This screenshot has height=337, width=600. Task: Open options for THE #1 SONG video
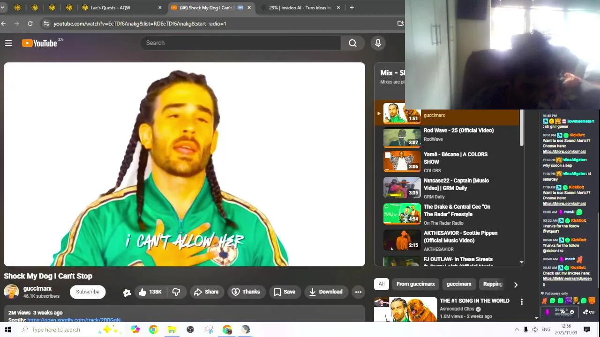click(x=522, y=302)
